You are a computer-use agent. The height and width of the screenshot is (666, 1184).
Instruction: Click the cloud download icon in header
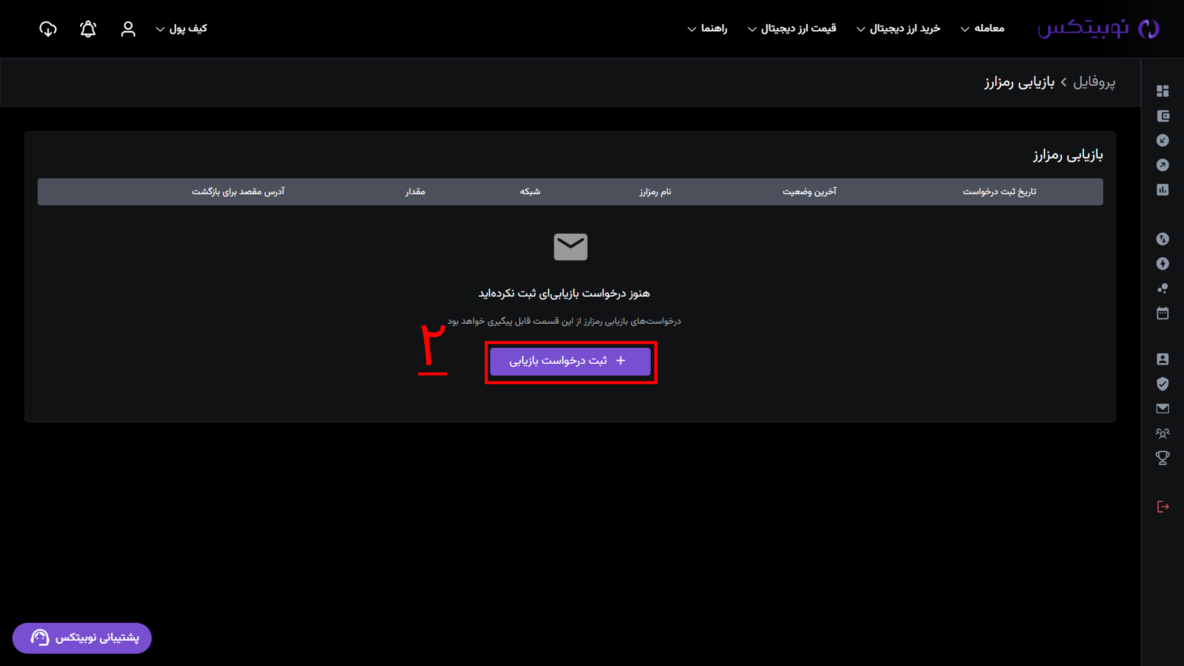[48, 29]
